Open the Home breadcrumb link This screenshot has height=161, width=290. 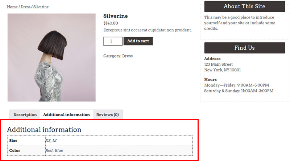pos(12,7)
